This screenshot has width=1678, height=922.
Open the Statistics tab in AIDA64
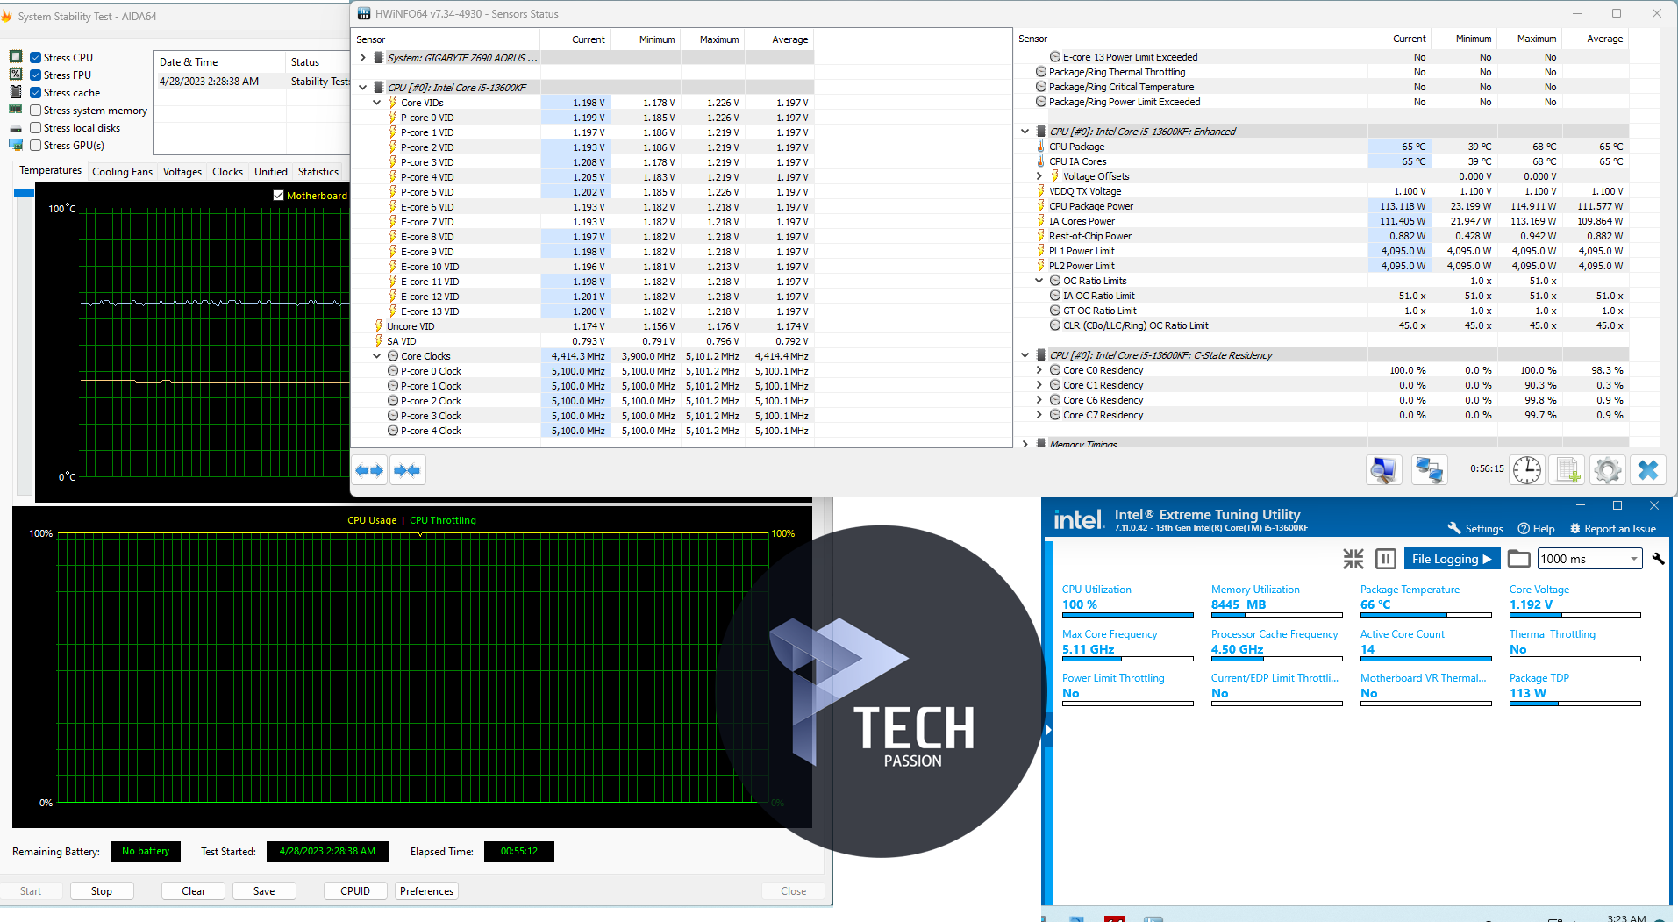click(318, 172)
